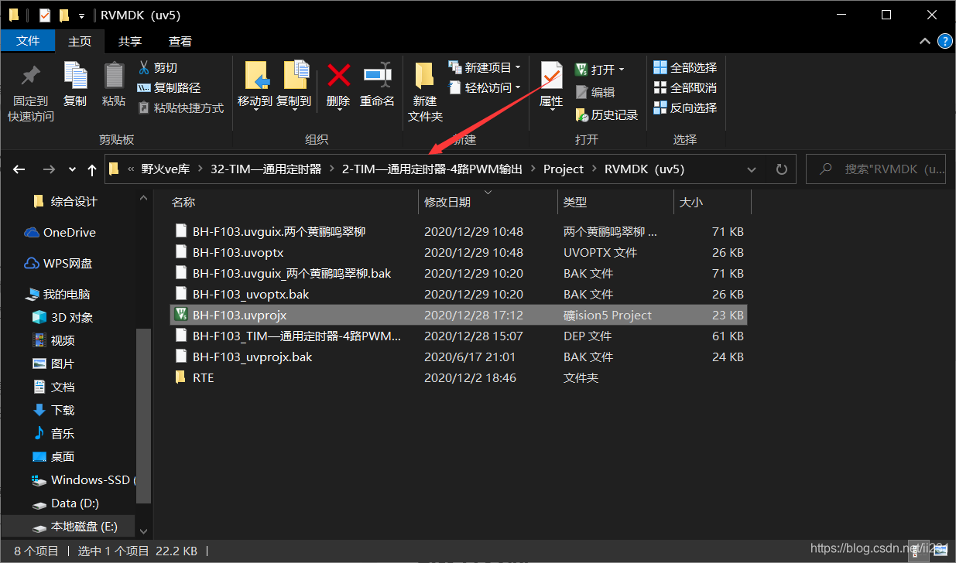Viewport: 956px width, 563px height.
Task: Click the RTE folder icon
Action: [181, 377]
